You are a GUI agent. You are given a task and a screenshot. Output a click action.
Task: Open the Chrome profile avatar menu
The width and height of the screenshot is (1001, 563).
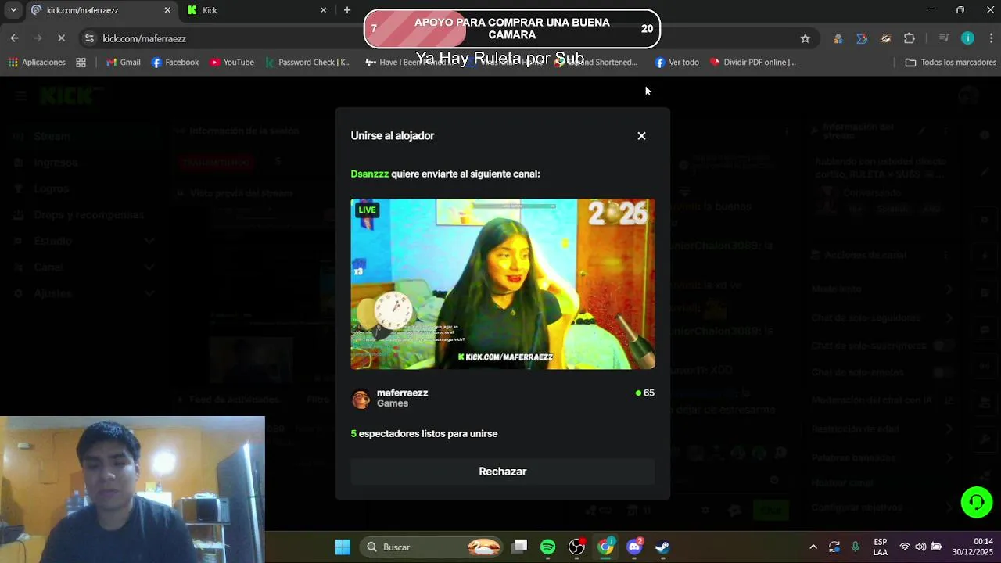click(967, 38)
